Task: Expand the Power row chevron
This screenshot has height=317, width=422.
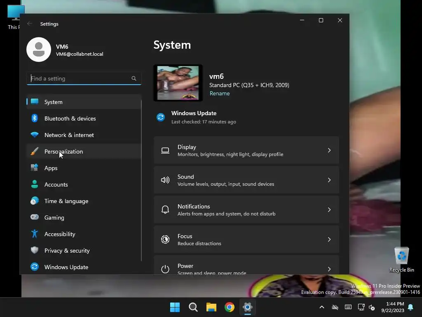Action: coord(329,269)
